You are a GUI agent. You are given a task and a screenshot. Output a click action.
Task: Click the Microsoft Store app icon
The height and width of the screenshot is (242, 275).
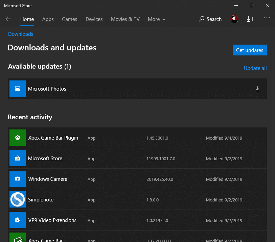pyautogui.click(x=18, y=158)
